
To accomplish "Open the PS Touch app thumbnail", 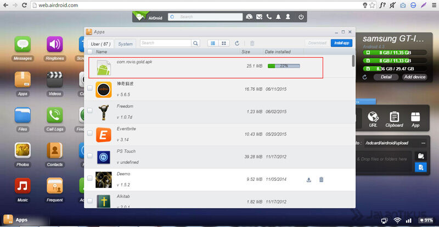I will [x=104, y=157].
